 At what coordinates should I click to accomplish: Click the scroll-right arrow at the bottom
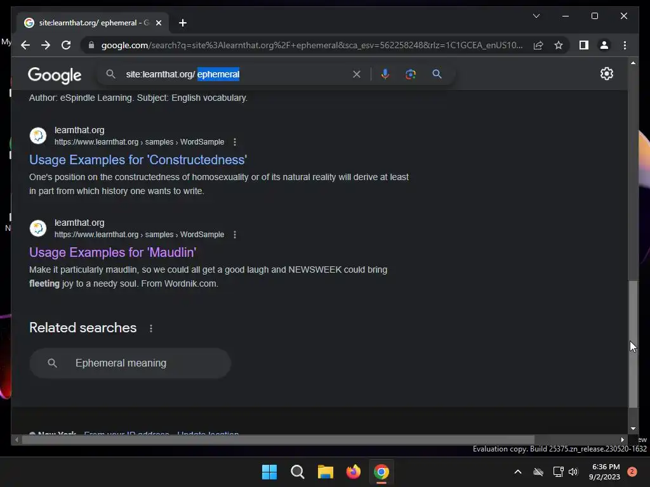coord(622,440)
